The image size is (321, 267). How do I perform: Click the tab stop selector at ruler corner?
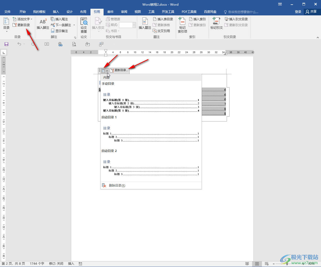pyautogui.click(x=4, y=53)
